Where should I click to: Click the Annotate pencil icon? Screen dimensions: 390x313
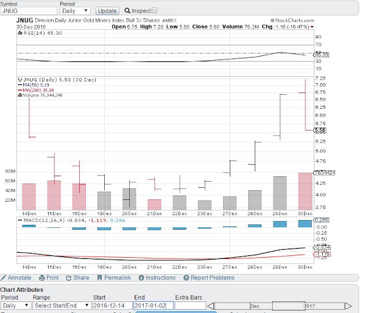coord(3,278)
